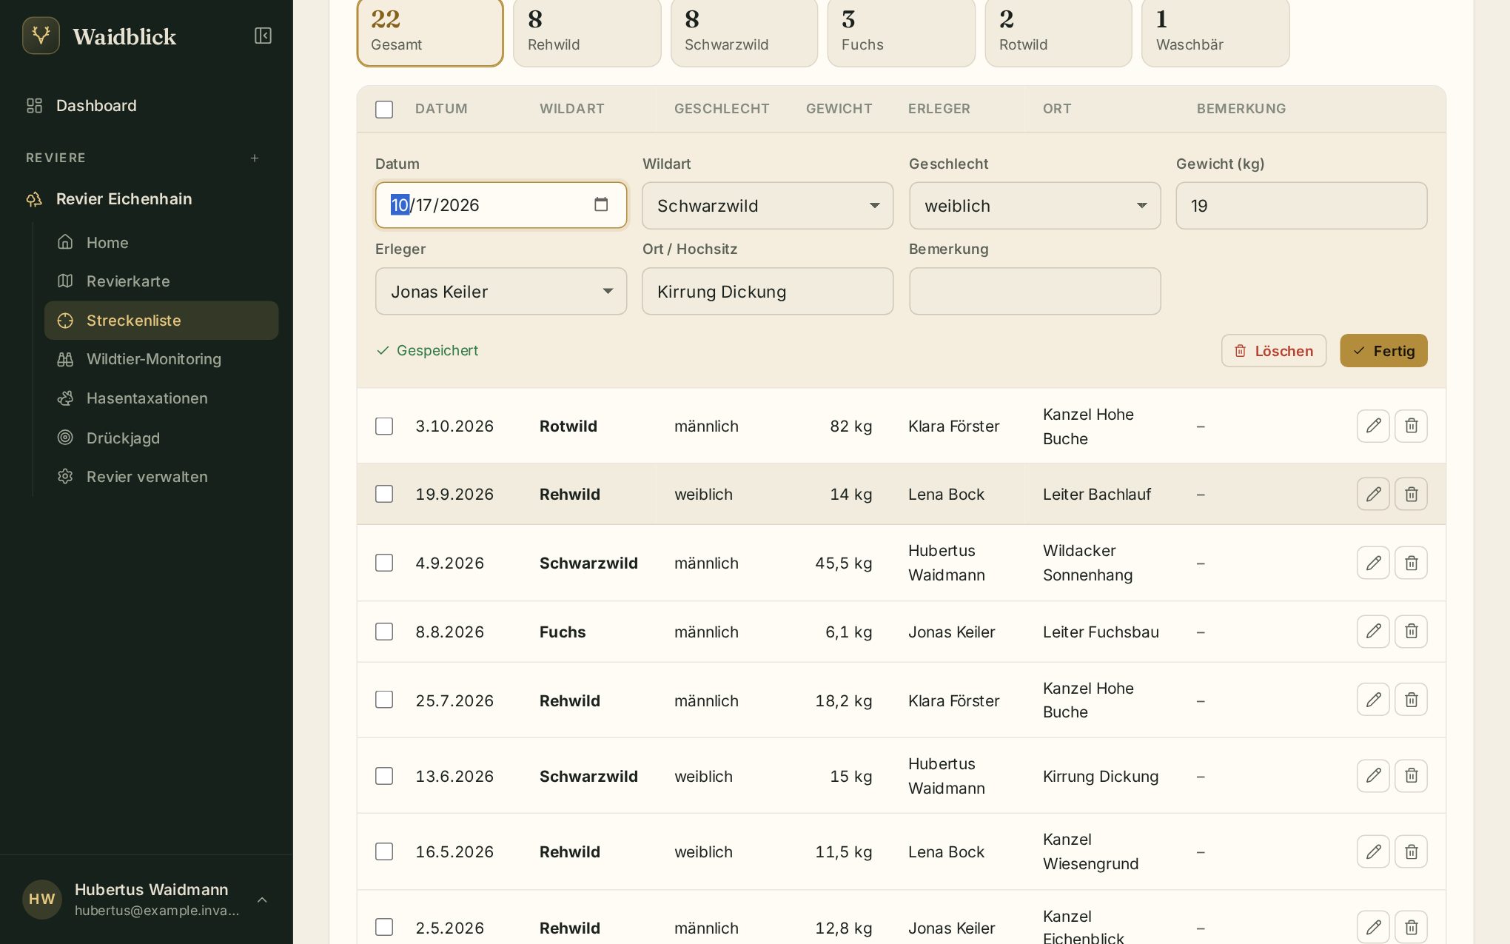The height and width of the screenshot is (944, 1510).
Task: Click the Waidblick deer logo
Action: coord(41,36)
